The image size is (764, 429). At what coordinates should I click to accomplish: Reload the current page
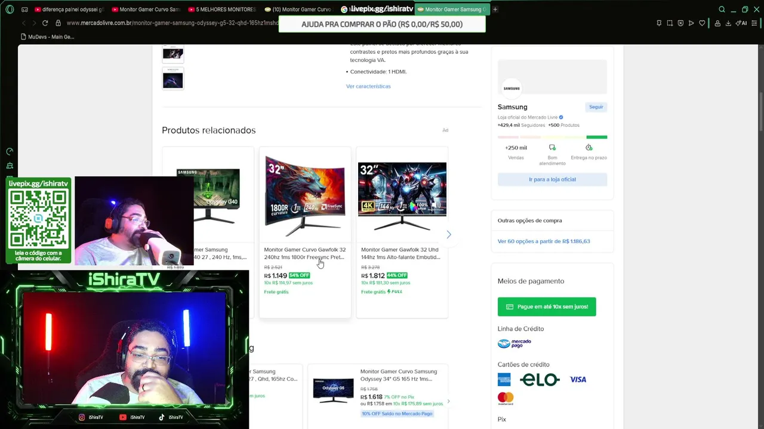pos(45,23)
